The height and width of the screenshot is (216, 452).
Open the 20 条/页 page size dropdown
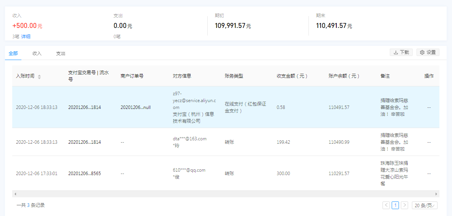click(424, 205)
